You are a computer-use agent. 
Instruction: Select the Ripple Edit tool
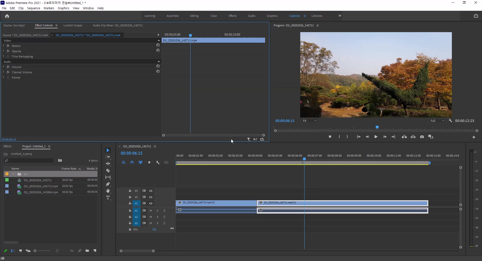click(x=108, y=164)
